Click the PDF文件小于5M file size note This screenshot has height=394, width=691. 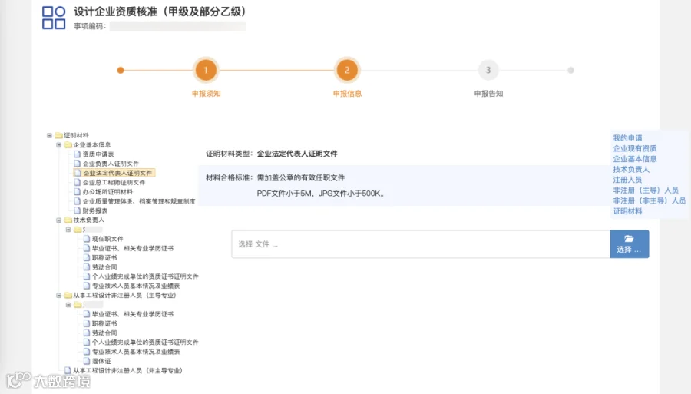321,193
